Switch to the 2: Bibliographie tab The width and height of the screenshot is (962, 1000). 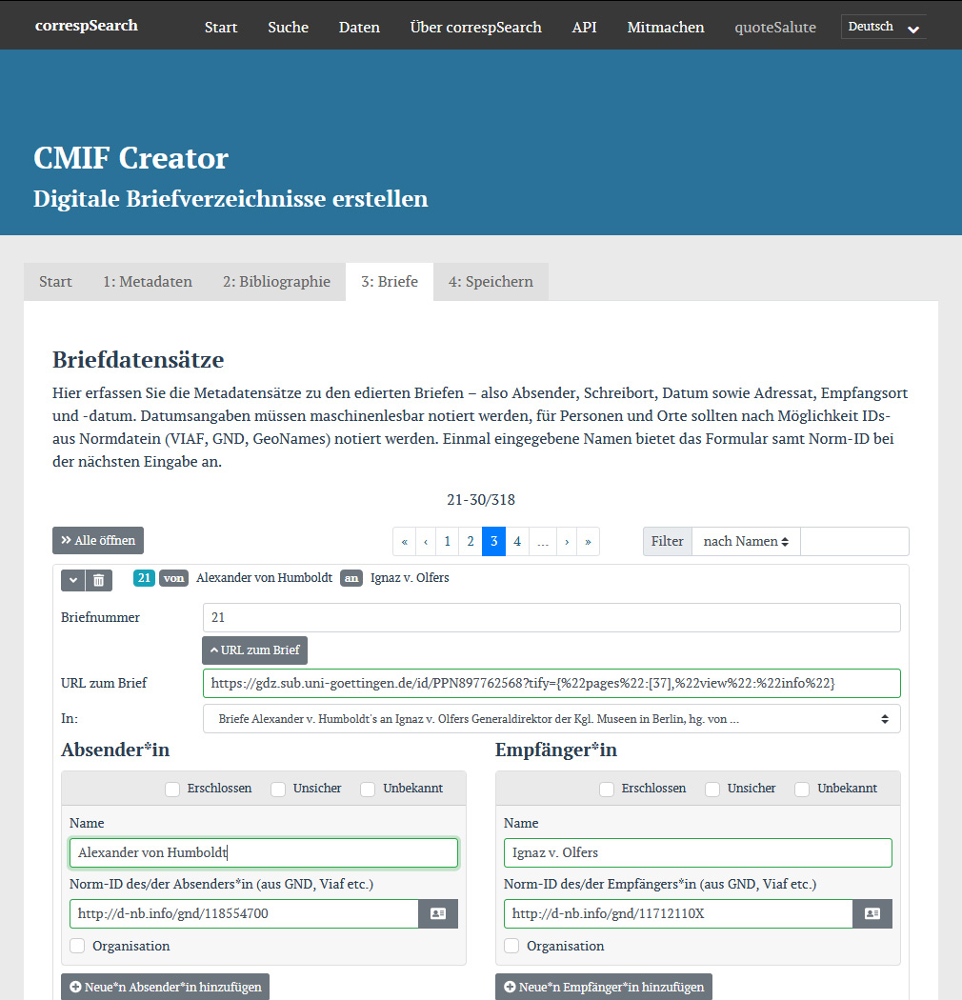point(276,281)
